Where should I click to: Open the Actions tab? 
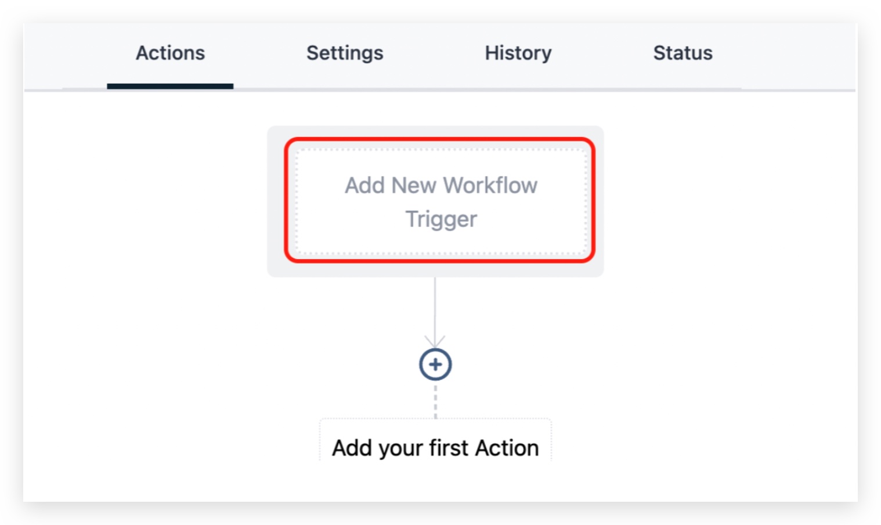(170, 53)
